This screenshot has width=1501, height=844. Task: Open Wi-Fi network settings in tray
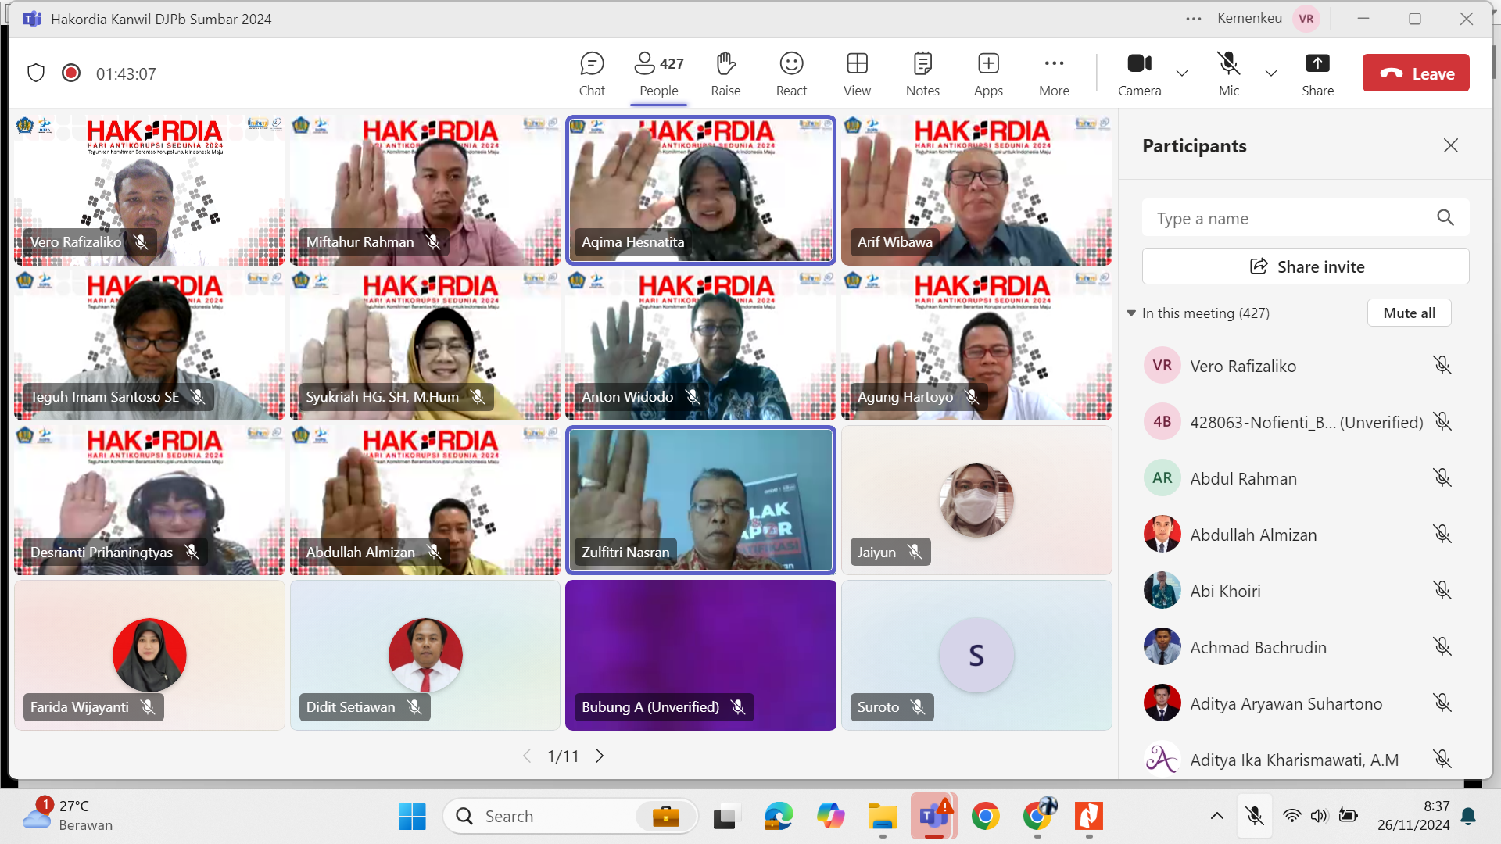(x=1292, y=816)
